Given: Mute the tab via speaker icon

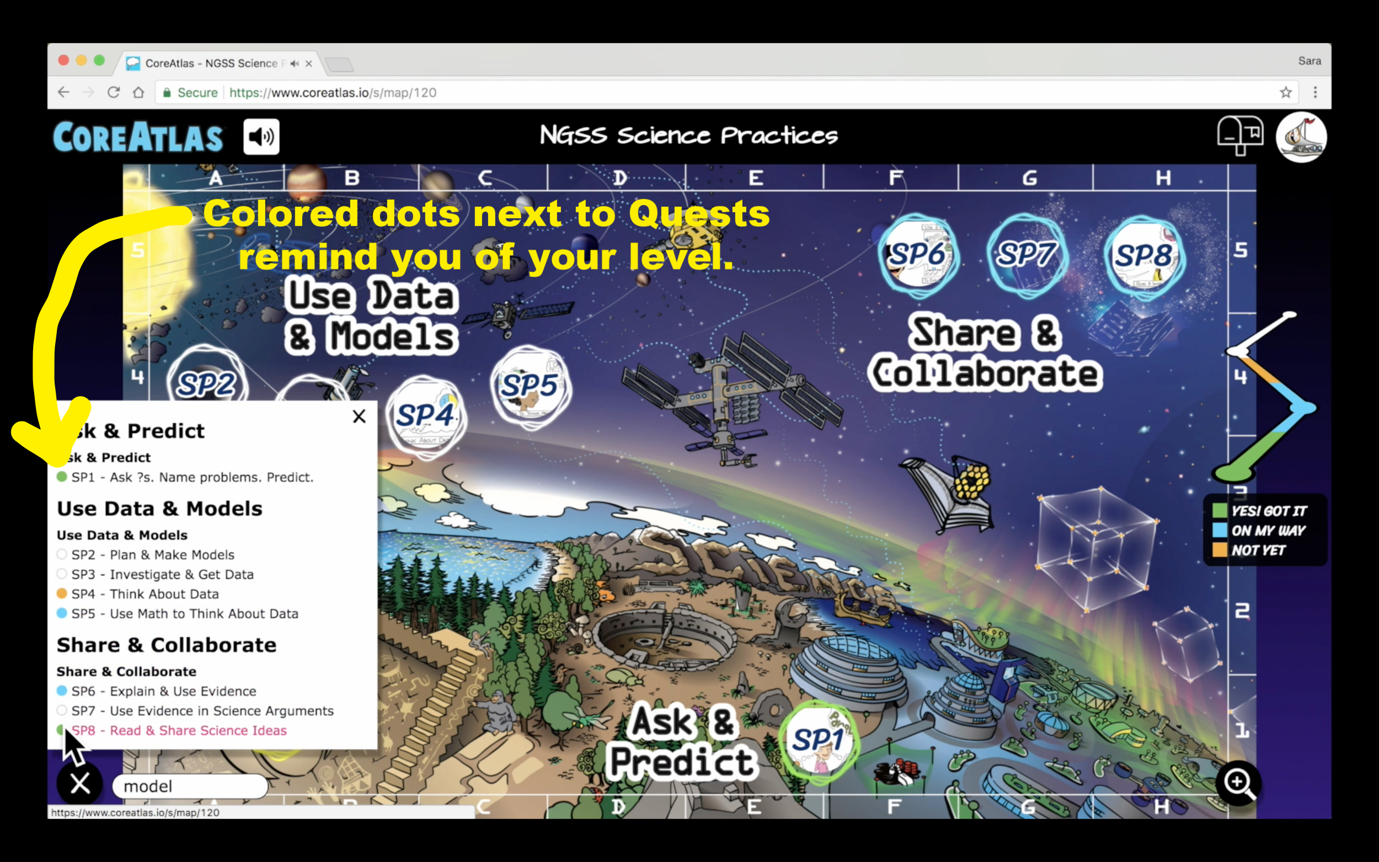Looking at the screenshot, I should pos(294,63).
